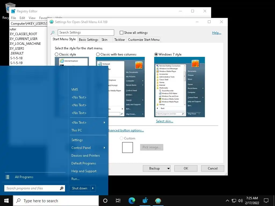
Task: Enable the Show all settings checkbox
Action: [121, 32]
